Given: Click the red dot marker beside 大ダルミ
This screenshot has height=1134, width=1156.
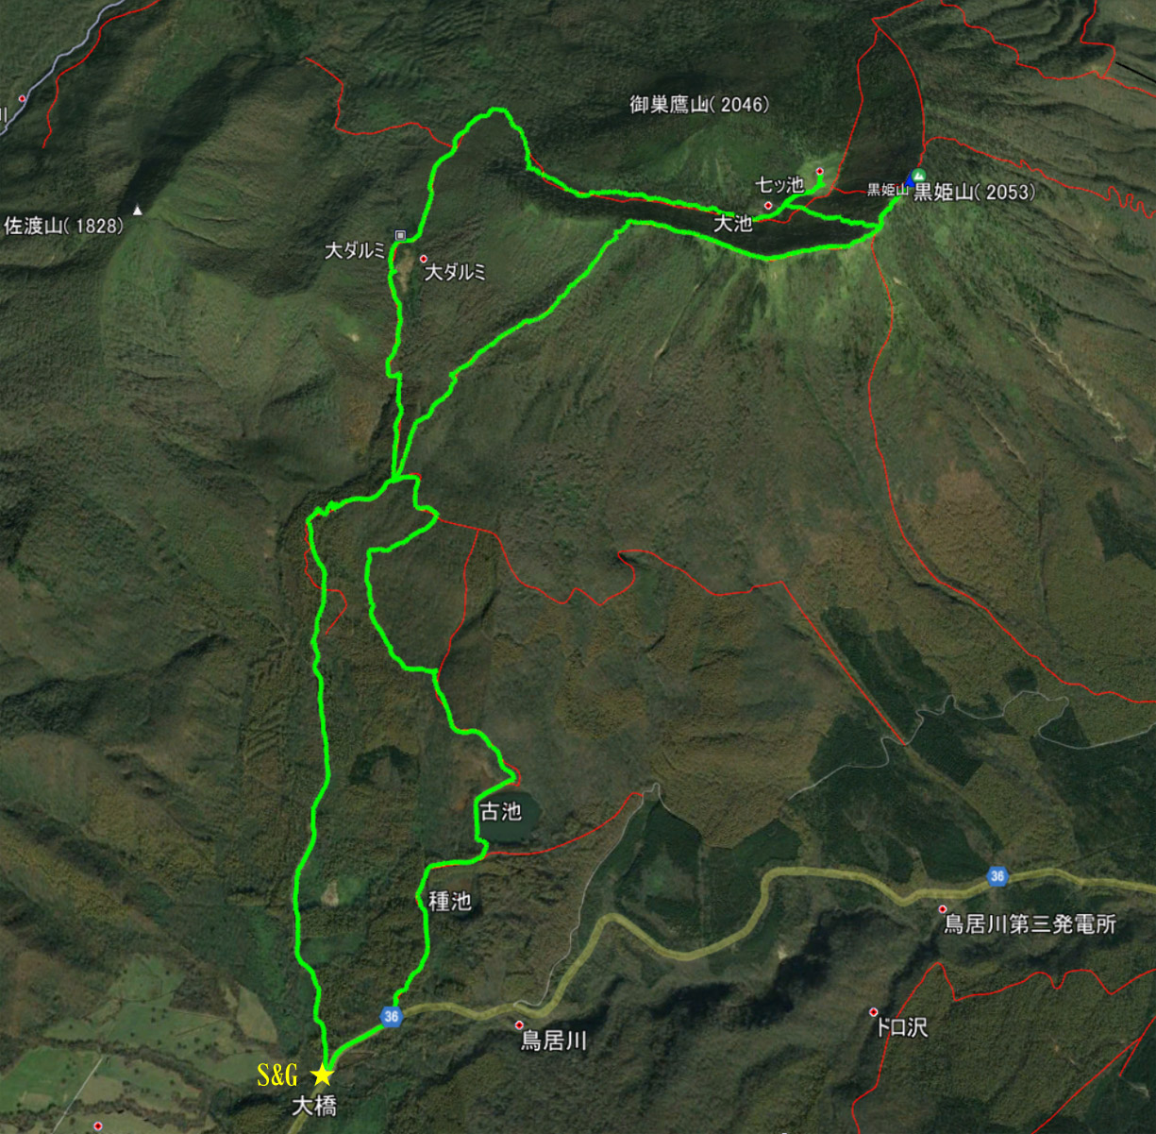Looking at the screenshot, I should coord(424,259).
